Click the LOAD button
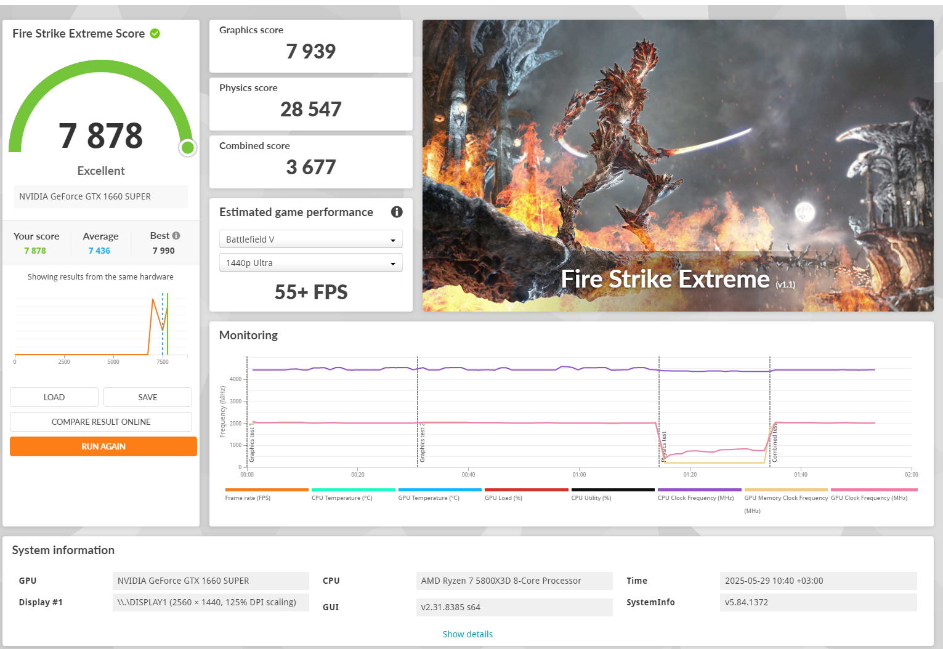Screen dimensions: 943x649 pos(54,397)
